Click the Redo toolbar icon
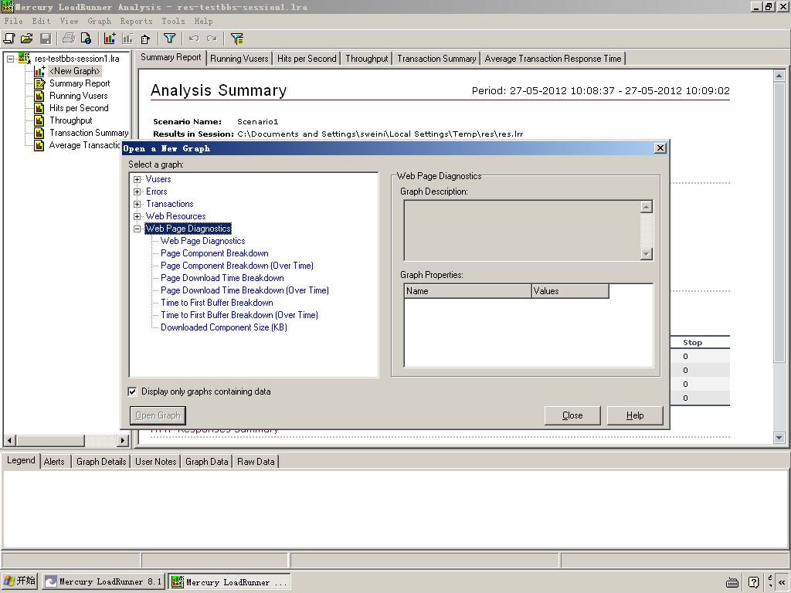 tap(212, 39)
